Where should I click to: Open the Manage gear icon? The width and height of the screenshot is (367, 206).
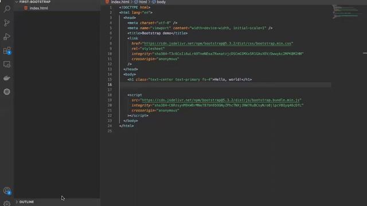point(7,204)
